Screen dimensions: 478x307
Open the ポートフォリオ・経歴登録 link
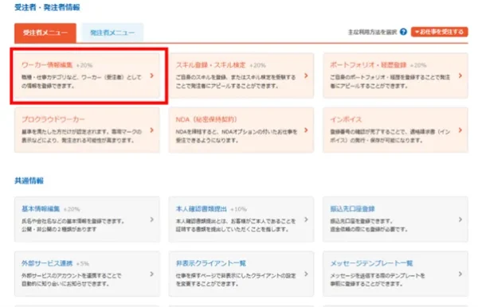coord(368,65)
